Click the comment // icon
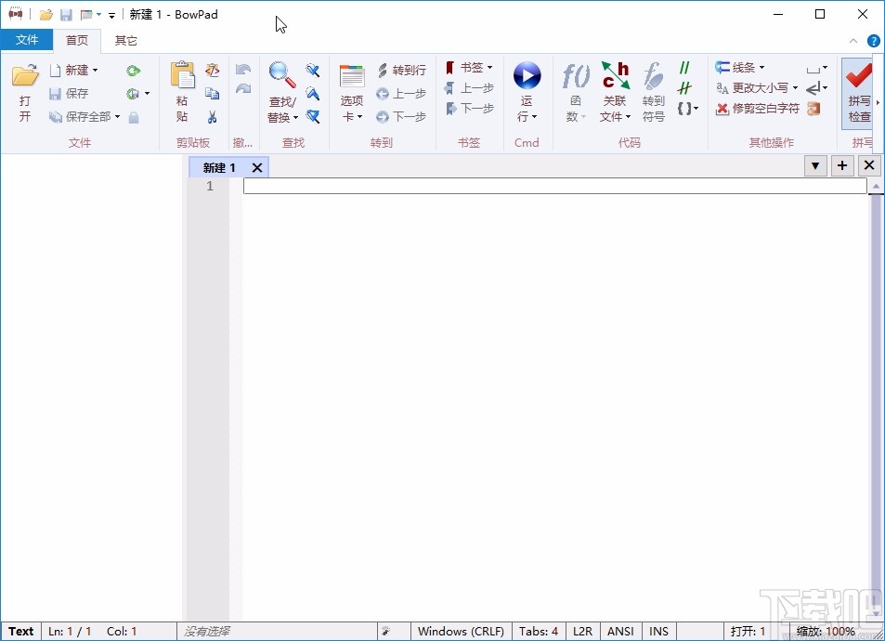Viewport: 885px width, 641px height. point(684,68)
